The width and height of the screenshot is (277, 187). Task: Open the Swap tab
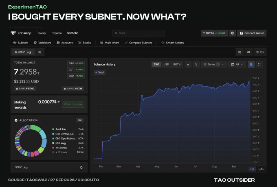pos(42,33)
